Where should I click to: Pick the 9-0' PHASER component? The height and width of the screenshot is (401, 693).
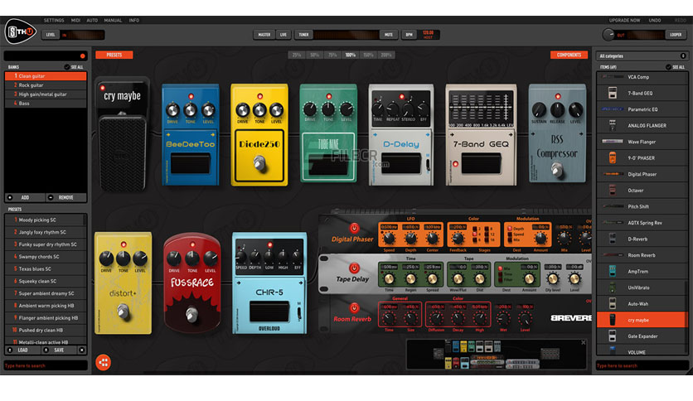642,158
